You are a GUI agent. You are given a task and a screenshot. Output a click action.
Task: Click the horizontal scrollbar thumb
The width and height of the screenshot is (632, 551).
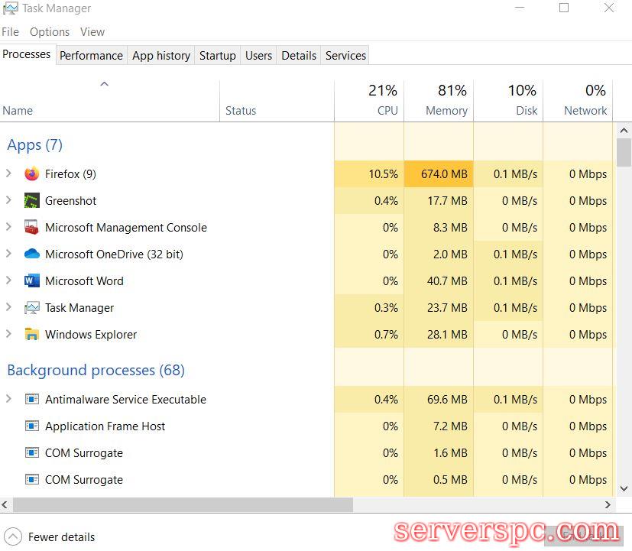click(x=182, y=505)
